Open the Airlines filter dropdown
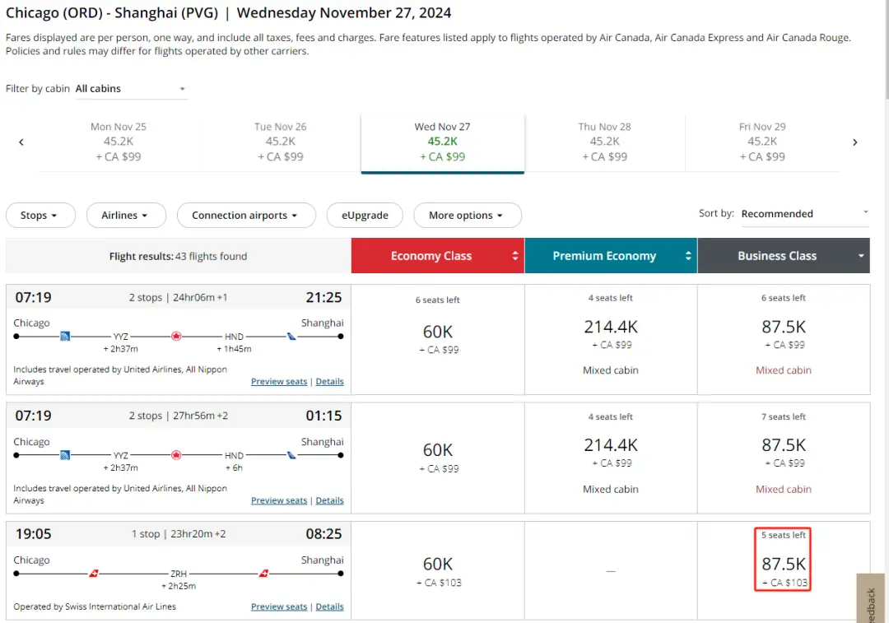This screenshot has height=623, width=889. (126, 216)
